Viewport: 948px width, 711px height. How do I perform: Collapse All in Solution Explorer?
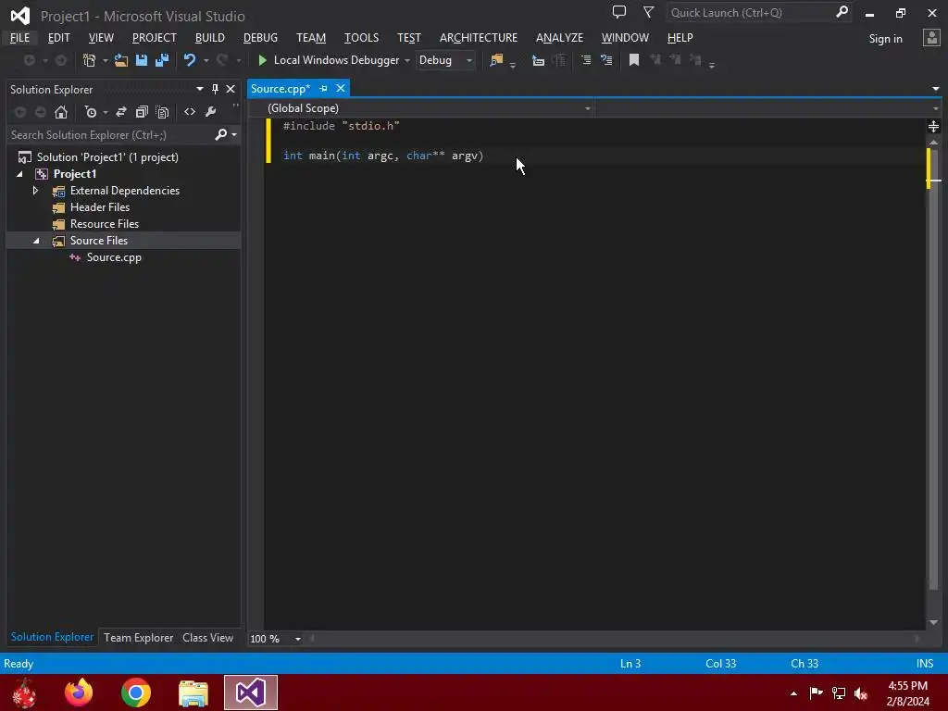click(x=142, y=112)
